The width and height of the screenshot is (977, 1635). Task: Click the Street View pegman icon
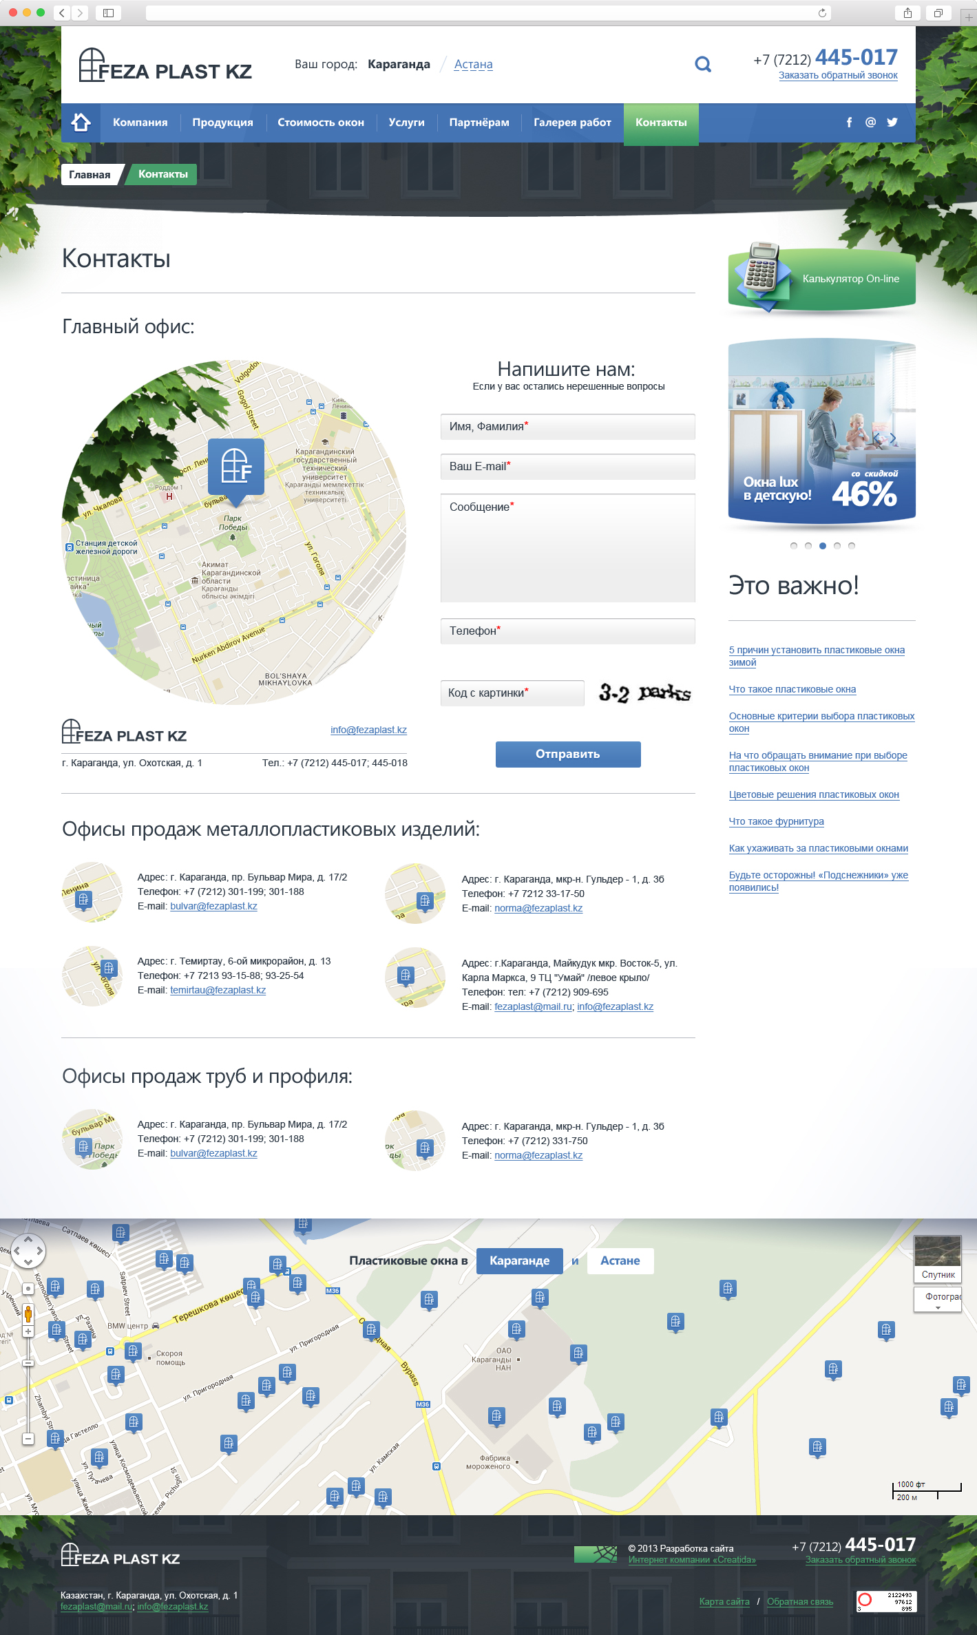pyautogui.click(x=28, y=1314)
